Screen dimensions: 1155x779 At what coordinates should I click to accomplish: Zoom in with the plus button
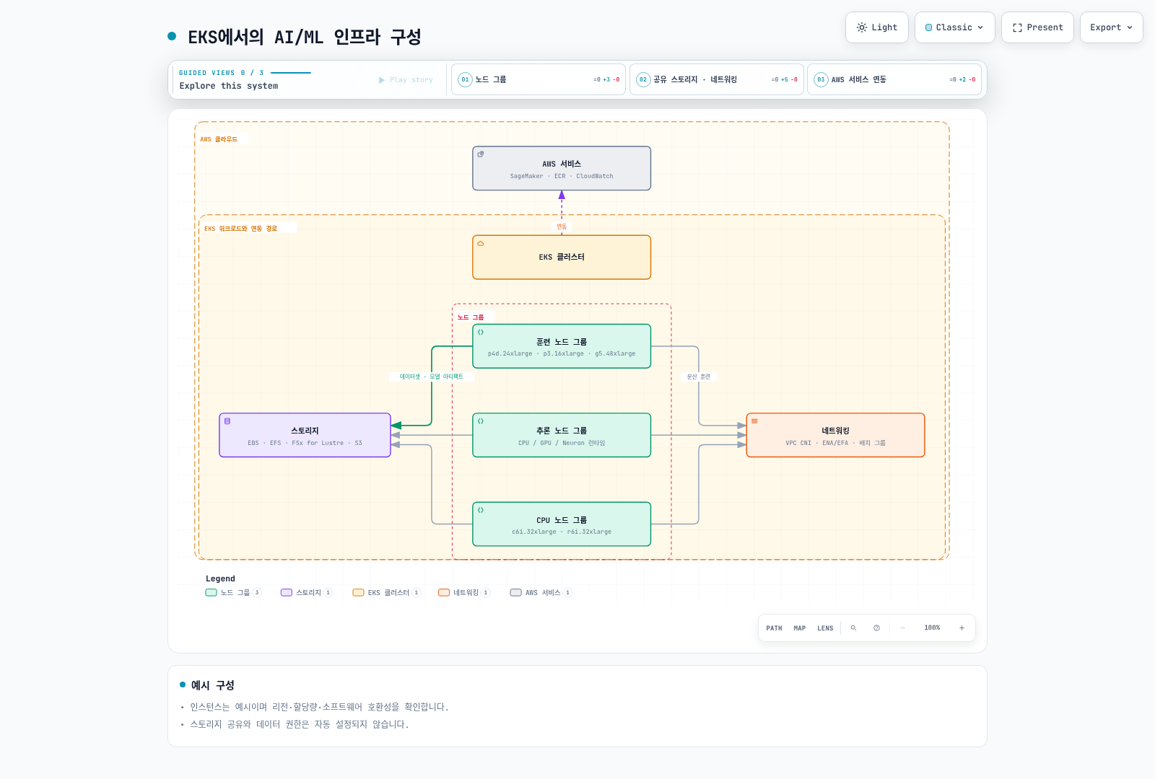point(962,628)
